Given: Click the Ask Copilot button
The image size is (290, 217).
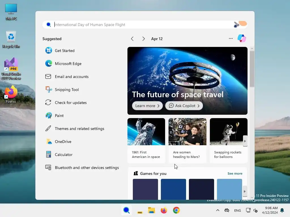Looking at the screenshot, I should tap(184, 106).
